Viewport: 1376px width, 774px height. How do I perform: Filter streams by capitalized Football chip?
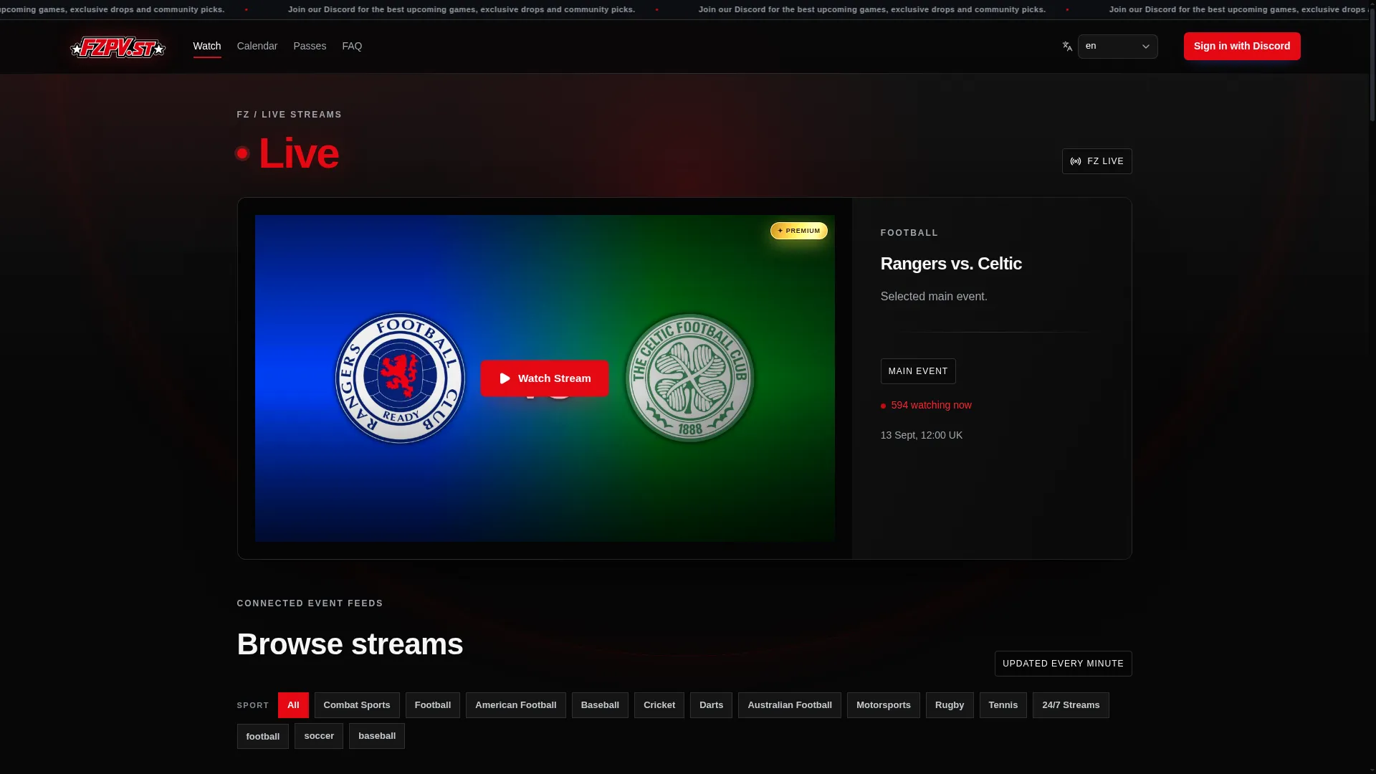(x=433, y=705)
